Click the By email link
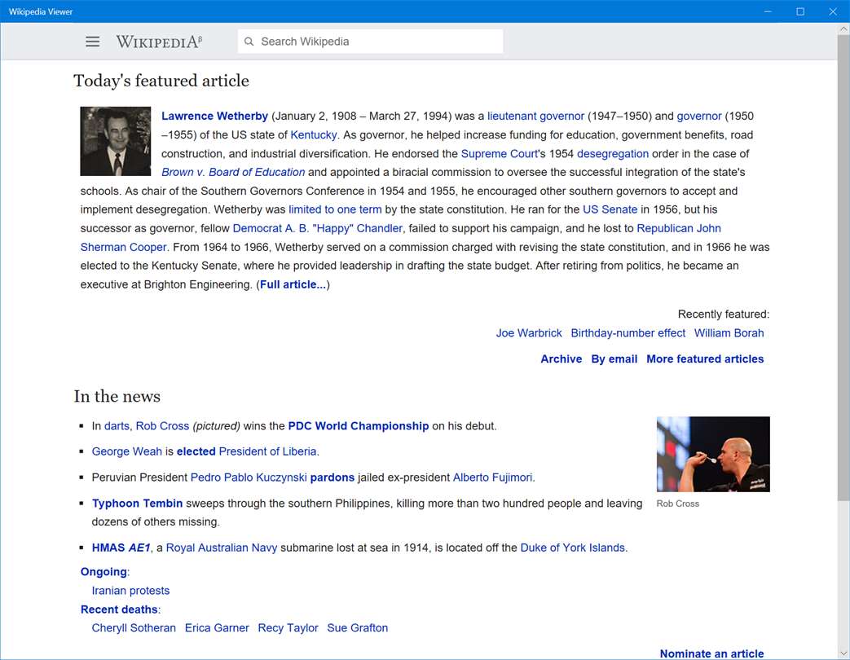Screen dimensions: 850x660 [x=614, y=359]
